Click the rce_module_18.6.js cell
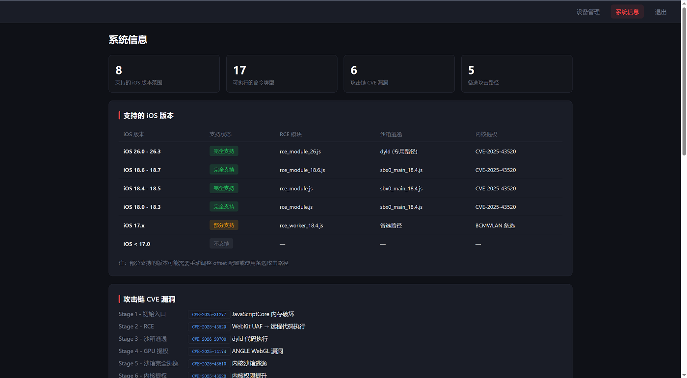The height and width of the screenshot is (378, 687). tap(302, 170)
